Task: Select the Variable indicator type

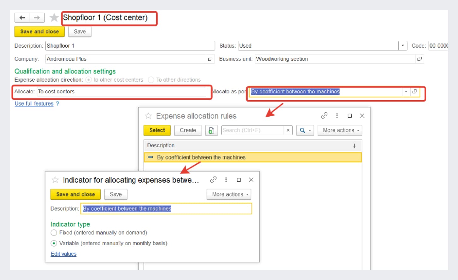Action: click(x=54, y=243)
